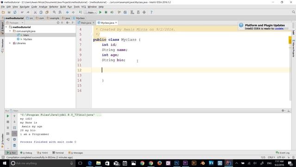Close the Myclass.java tab
The height and width of the screenshot is (167, 296).
(x=116, y=23)
